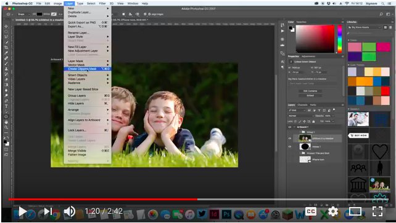The image size is (396, 223).
Task: Select the Crop tool
Action: pyautogui.click(x=6, y=47)
